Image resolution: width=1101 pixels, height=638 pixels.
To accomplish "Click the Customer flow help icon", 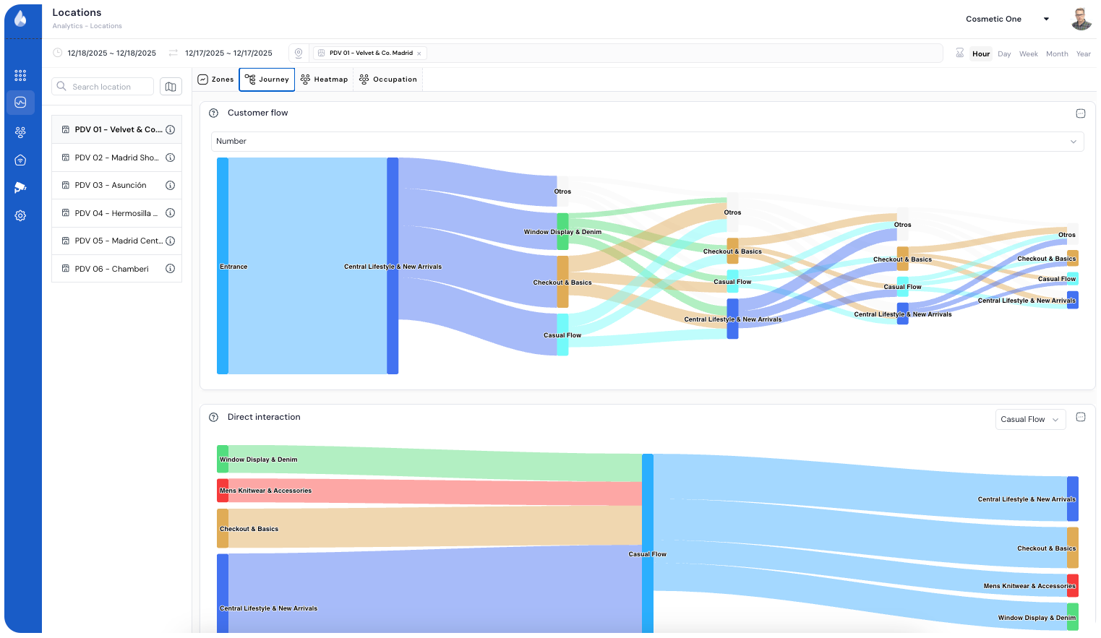I will click(213, 113).
